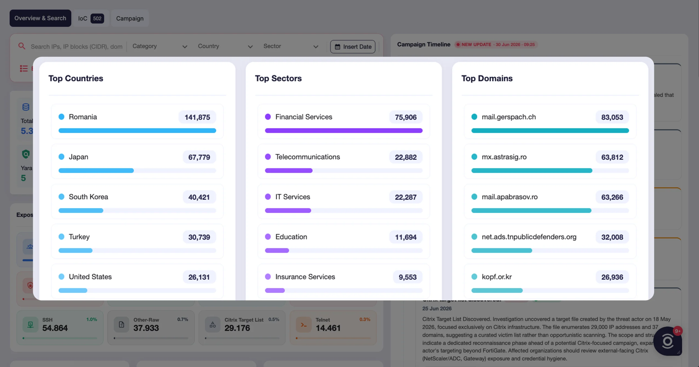Click the SSH monitor icon

[x=30, y=325]
